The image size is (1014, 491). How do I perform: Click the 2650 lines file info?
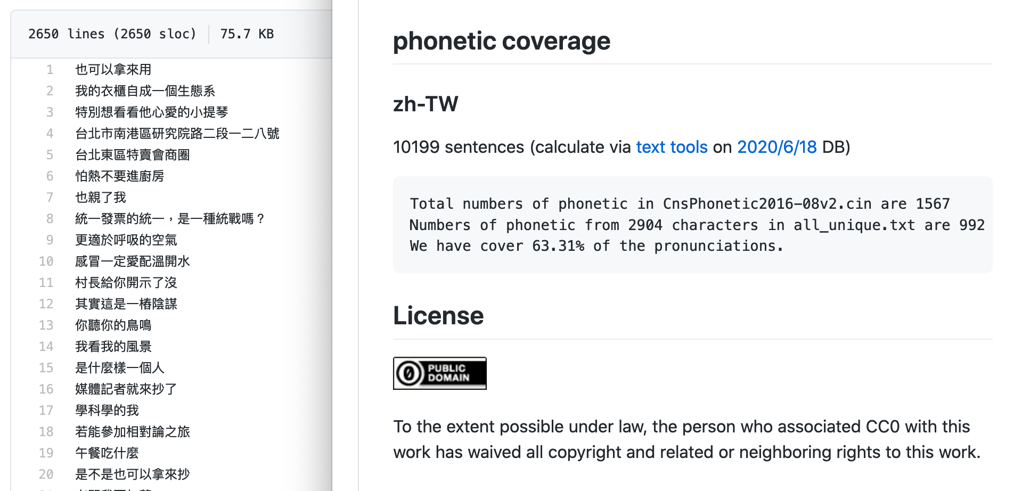point(112,34)
